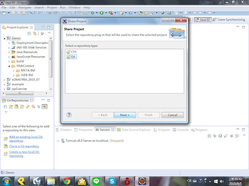Switch to Java EE perspective
Screen dimensions: 249x186
[x=203, y=20]
